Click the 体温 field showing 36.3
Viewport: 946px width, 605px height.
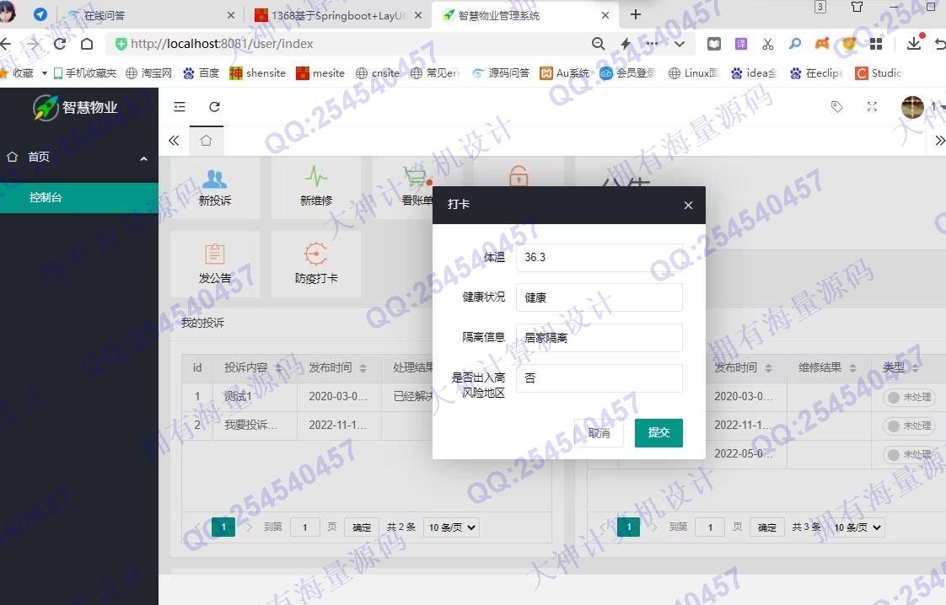[599, 258]
